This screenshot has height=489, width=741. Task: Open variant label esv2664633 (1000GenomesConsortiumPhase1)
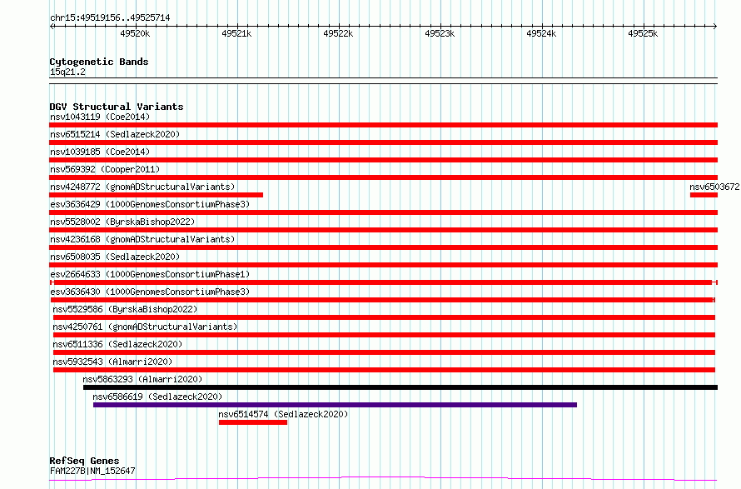tap(150, 274)
